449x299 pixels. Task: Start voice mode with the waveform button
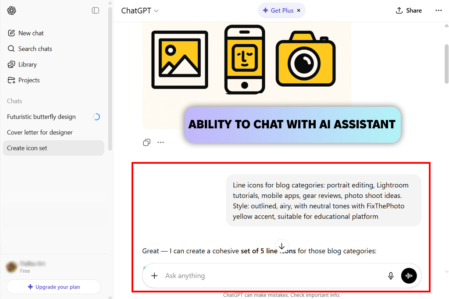tap(409, 276)
